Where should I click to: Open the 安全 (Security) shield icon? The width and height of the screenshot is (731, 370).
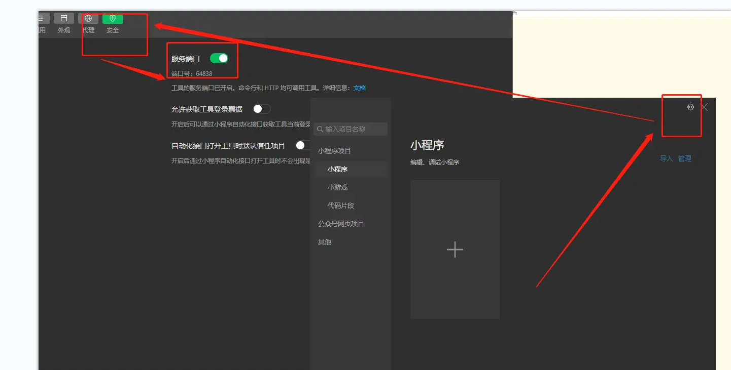pyautogui.click(x=112, y=18)
